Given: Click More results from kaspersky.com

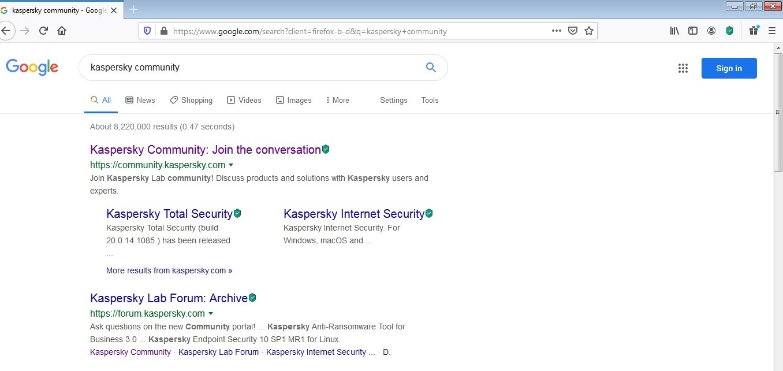Looking at the screenshot, I should pyautogui.click(x=169, y=270).
